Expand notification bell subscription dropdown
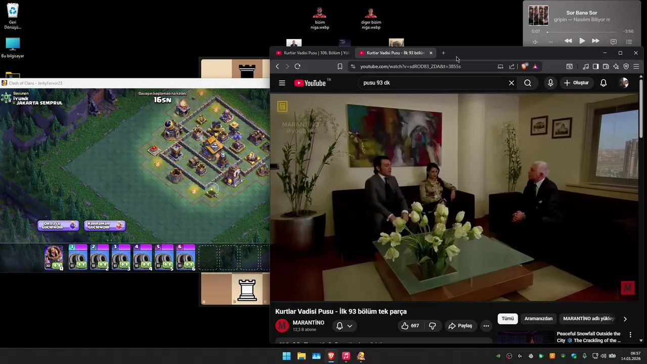This screenshot has height=364, width=647. 344,326
